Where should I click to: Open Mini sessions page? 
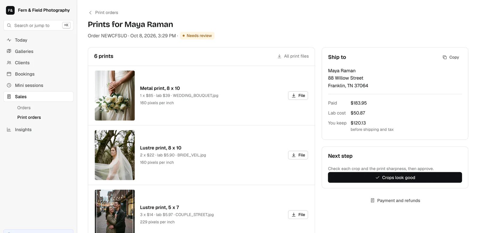pos(38,85)
